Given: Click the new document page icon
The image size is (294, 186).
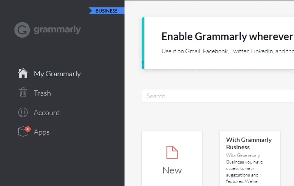Looking at the screenshot, I should click(172, 152).
